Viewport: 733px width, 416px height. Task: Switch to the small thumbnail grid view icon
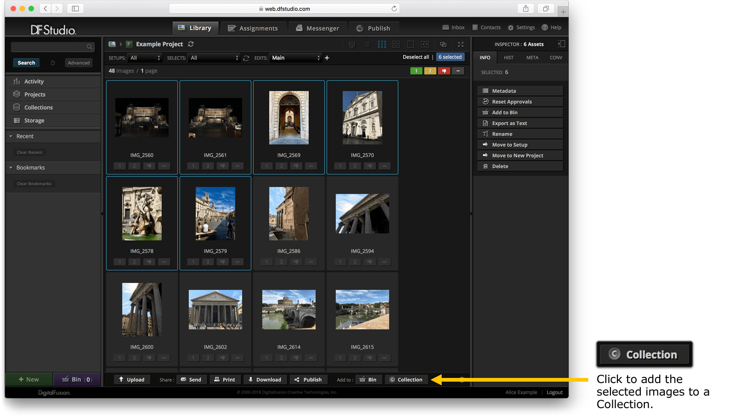pyautogui.click(x=382, y=45)
